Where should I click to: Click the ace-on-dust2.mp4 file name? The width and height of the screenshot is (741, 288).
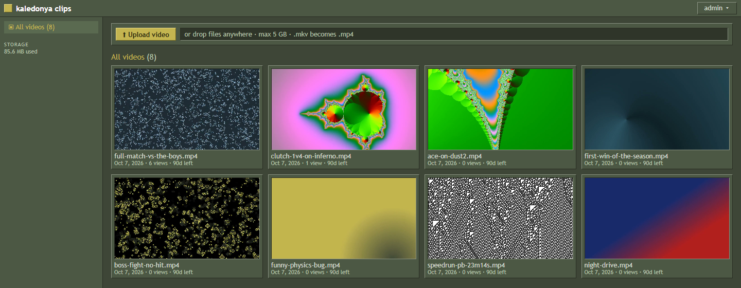pyautogui.click(x=455, y=156)
